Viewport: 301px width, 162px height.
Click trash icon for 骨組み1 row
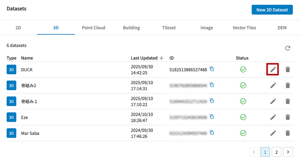288,101
